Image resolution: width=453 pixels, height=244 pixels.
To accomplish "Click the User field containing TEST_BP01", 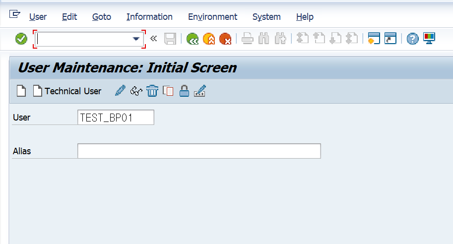I will 116,117.
